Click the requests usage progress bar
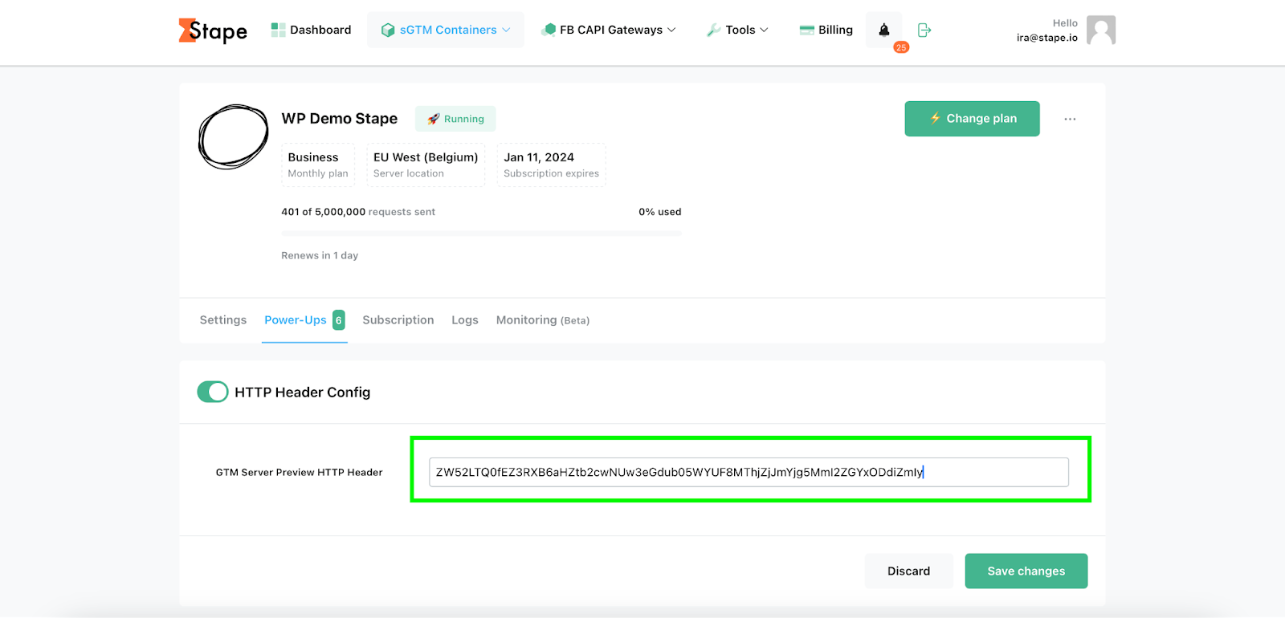 click(x=481, y=234)
